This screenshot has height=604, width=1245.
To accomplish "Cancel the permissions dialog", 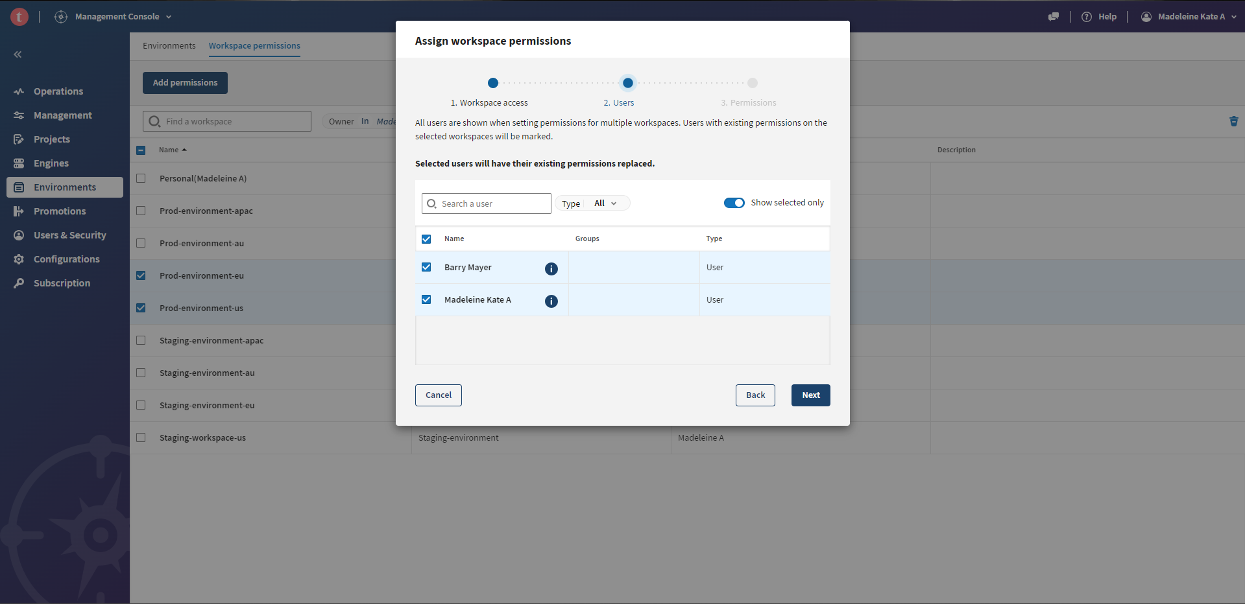I will (x=439, y=395).
